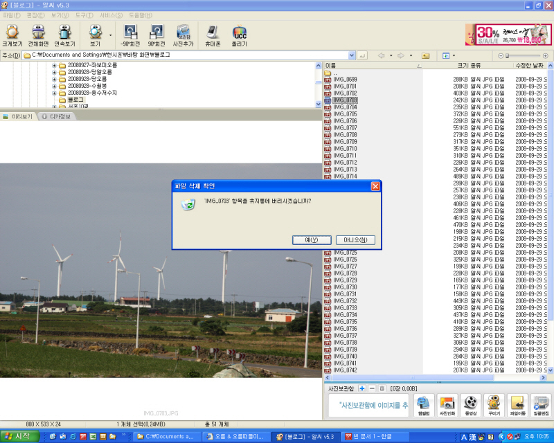Open the 파일 menu
This screenshot has width=554, height=443.
(12, 15)
